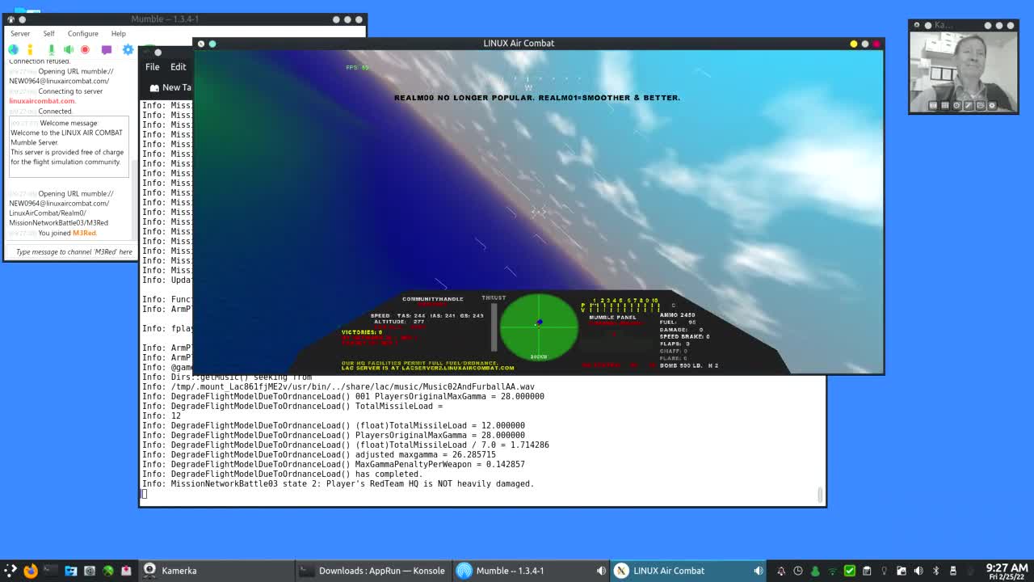Open the clock-shaped tray icon
The image size is (1034, 582).
coord(798,571)
